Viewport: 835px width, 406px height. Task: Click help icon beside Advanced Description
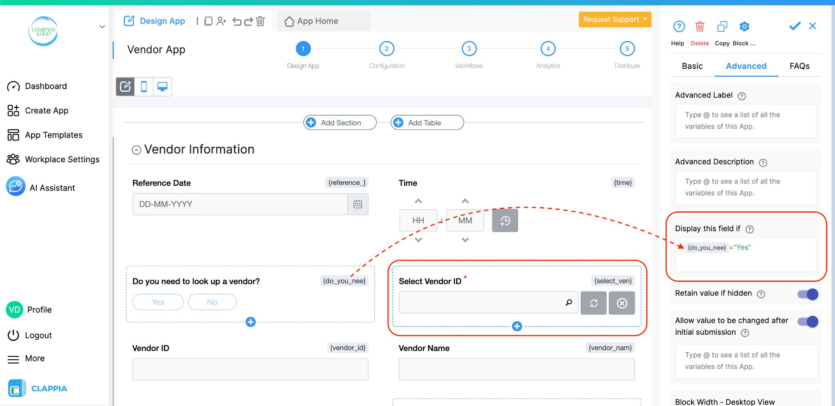(x=763, y=163)
